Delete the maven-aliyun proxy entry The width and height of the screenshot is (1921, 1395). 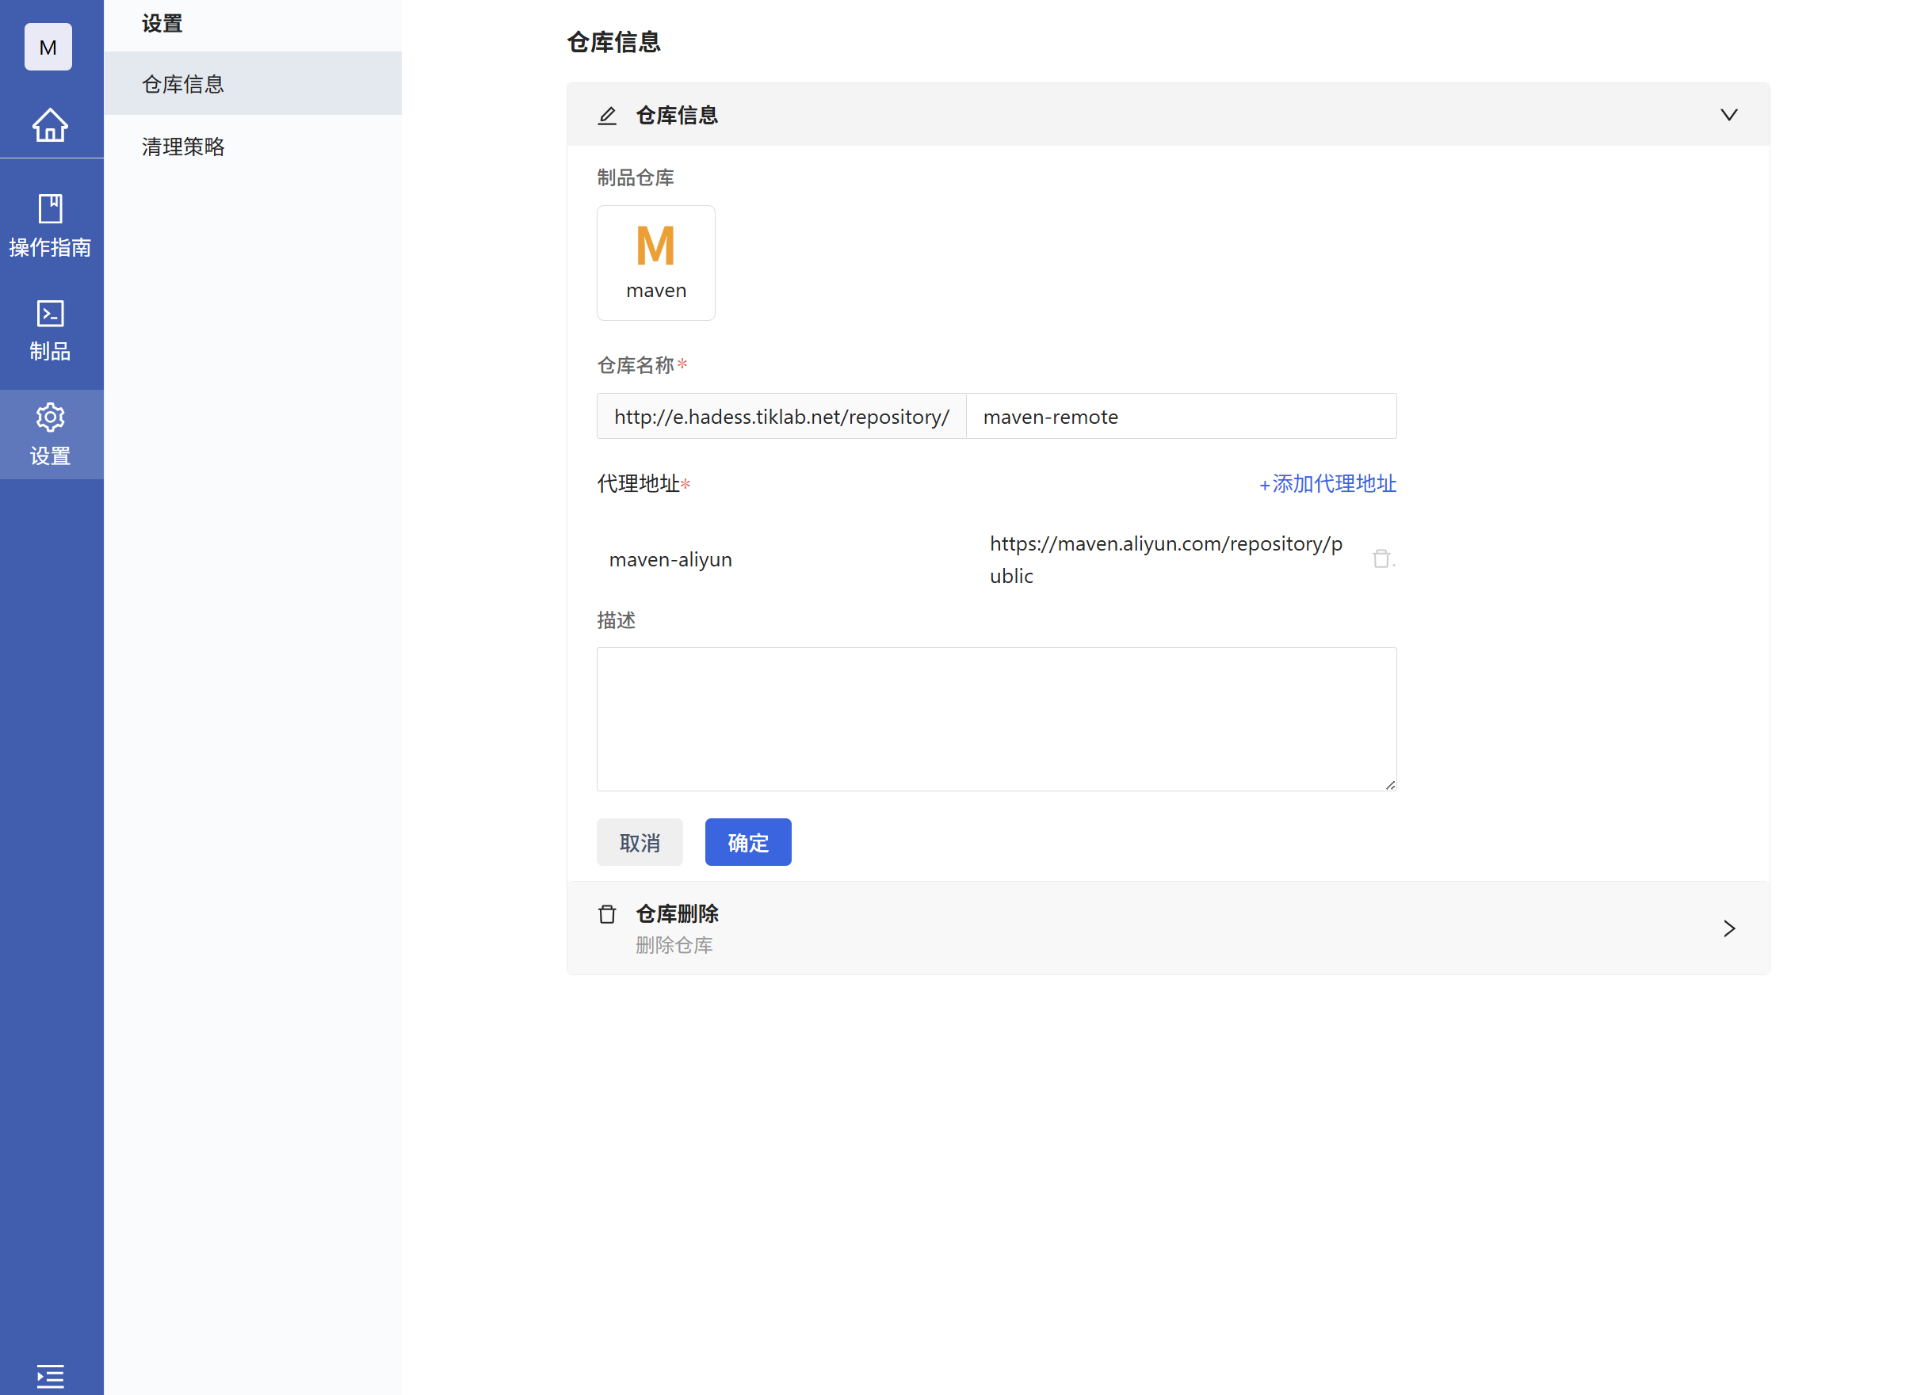pyautogui.click(x=1381, y=558)
